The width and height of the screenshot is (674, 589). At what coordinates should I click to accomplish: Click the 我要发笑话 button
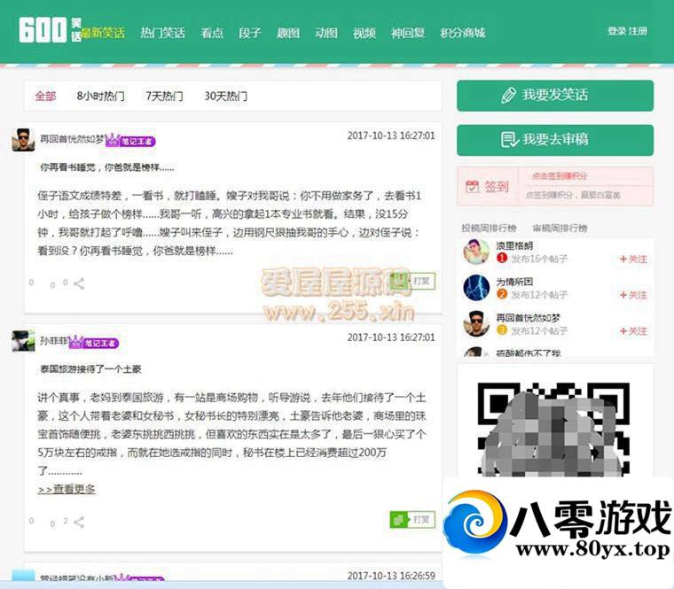pyautogui.click(x=555, y=96)
